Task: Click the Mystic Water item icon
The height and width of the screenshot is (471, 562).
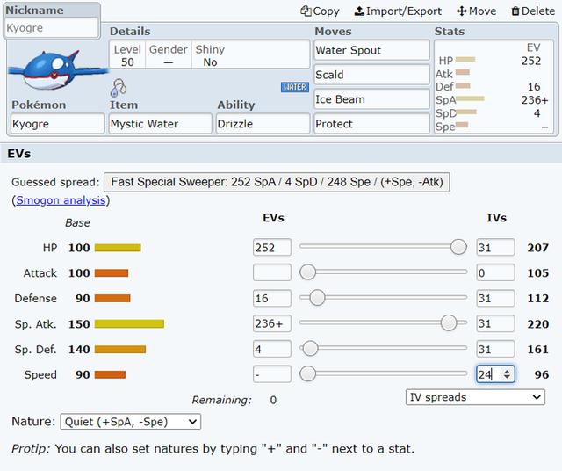Action: tap(118, 89)
